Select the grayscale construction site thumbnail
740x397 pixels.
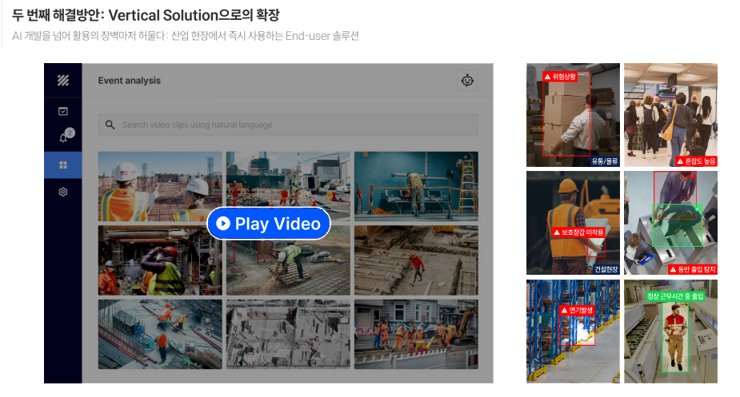click(288, 333)
